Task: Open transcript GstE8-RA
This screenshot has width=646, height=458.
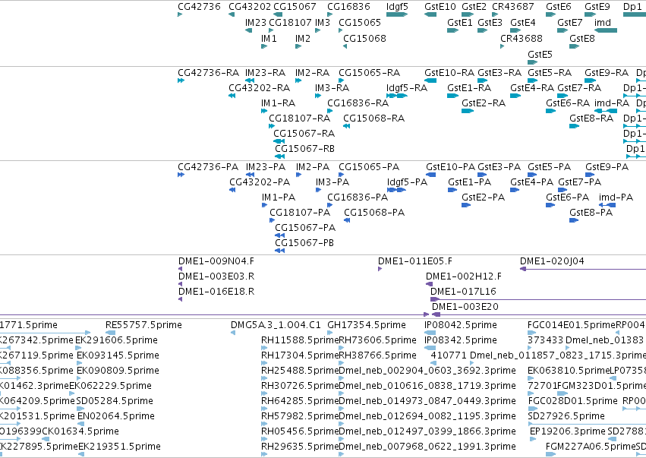Action: point(591,118)
